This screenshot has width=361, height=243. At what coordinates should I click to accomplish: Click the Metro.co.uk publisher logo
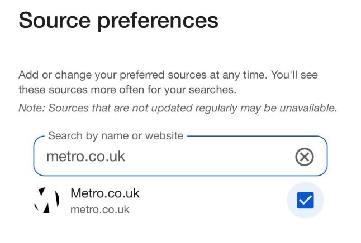click(x=47, y=201)
